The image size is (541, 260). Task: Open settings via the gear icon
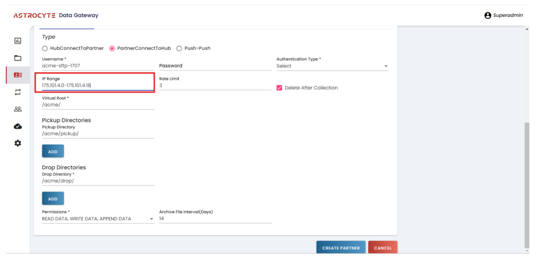(x=17, y=143)
